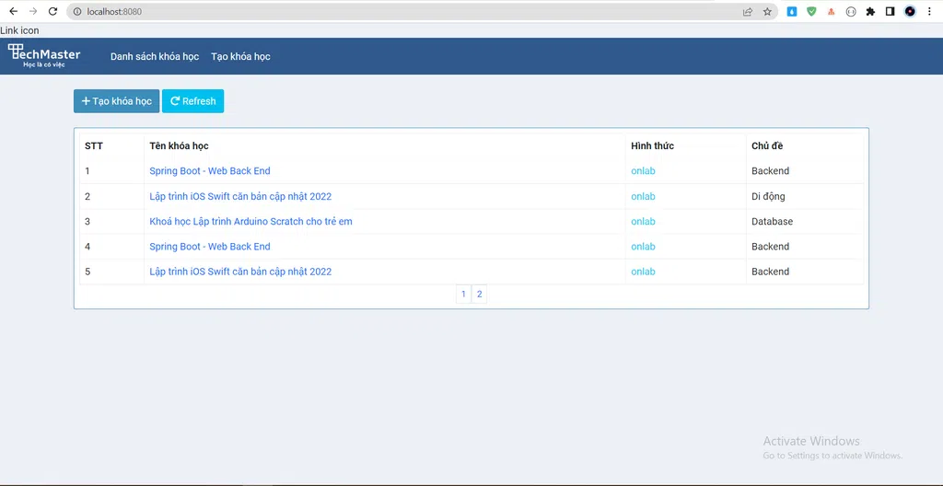
Task: Reload the page with the browser refresh icon
Action: 52,11
